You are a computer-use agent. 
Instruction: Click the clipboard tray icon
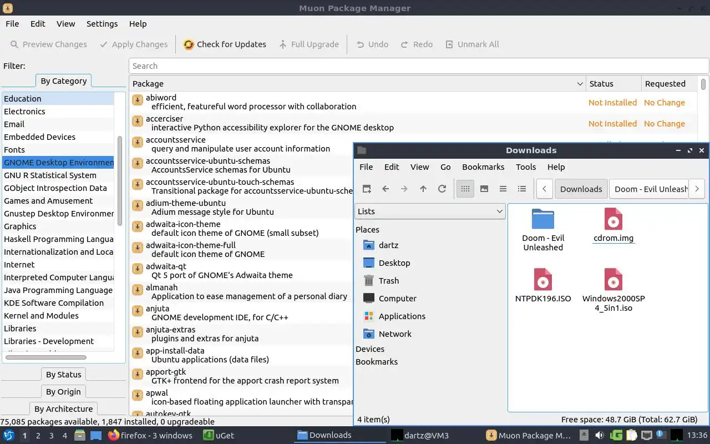(x=632, y=435)
